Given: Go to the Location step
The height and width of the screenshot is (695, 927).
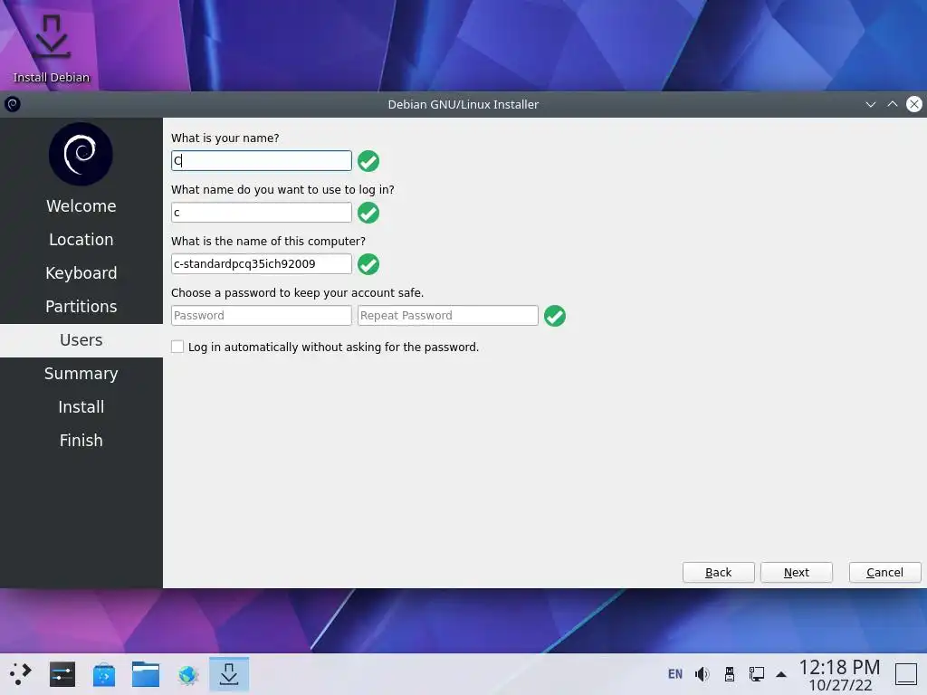Looking at the screenshot, I should point(81,240).
